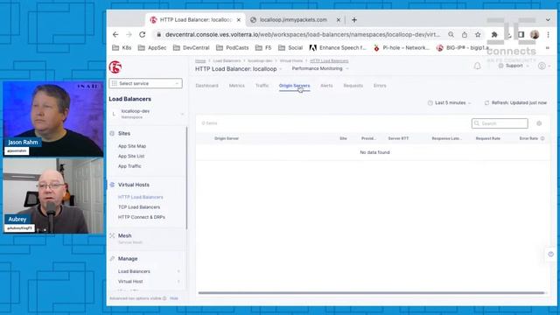This screenshot has width=560, height=315.
Task: Click the Error Rate info icon
Action: [x=542, y=138]
